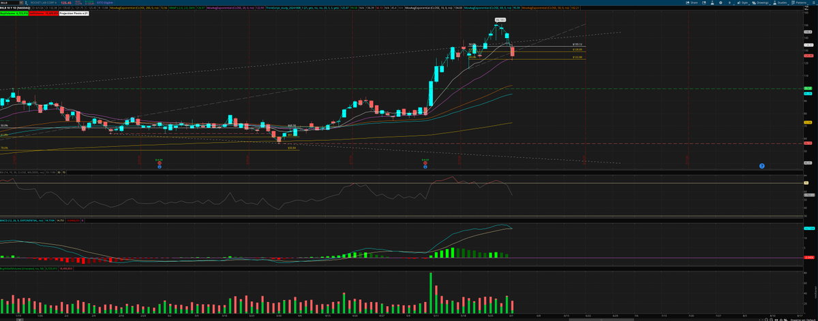
Task: Click the red SellVolume label
Action: click(x=44, y=14)
